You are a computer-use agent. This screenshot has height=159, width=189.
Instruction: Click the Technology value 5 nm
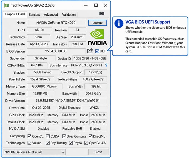click(x=38, y=37)
